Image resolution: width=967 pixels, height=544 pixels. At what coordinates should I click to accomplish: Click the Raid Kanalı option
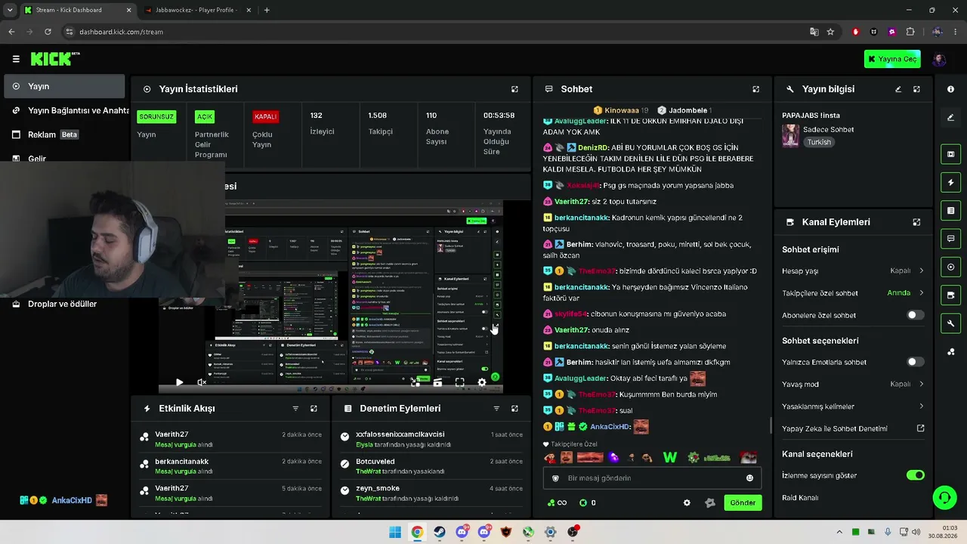click(x=800, y=498)
